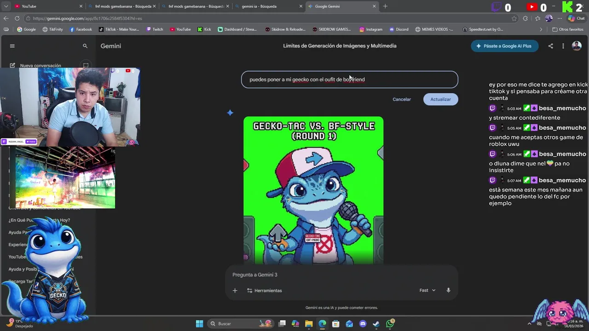Screen dimensions: 589x331
Task: Open the three-dot options next to share
Action: tap(563, 46)
